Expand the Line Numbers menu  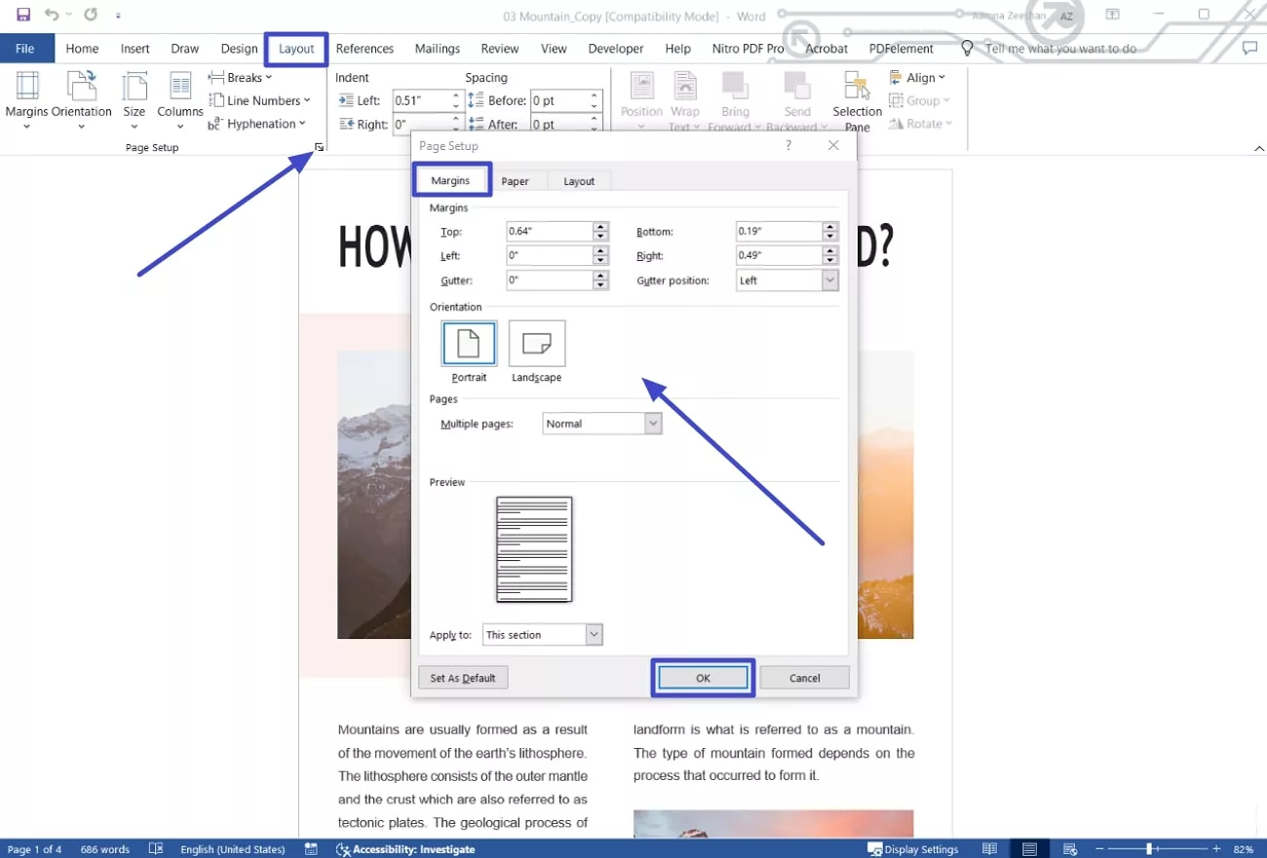pos(259,100)
